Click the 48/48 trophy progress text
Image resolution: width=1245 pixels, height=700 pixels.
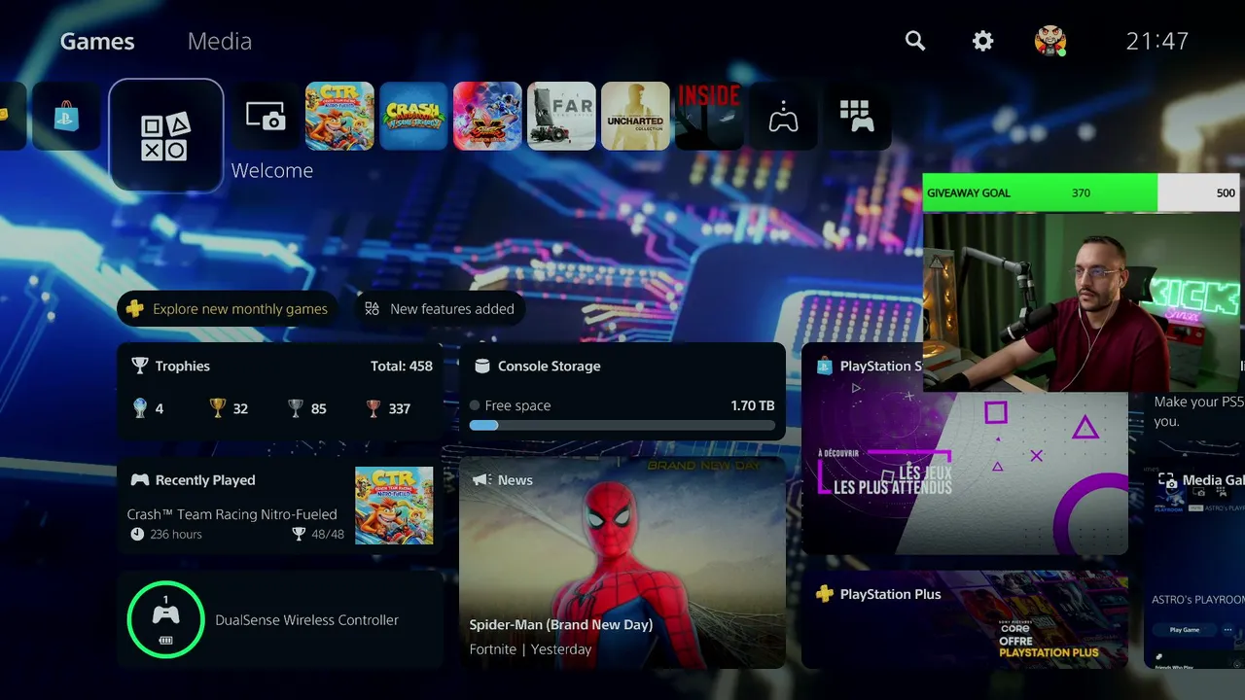(x=327, y=535)
